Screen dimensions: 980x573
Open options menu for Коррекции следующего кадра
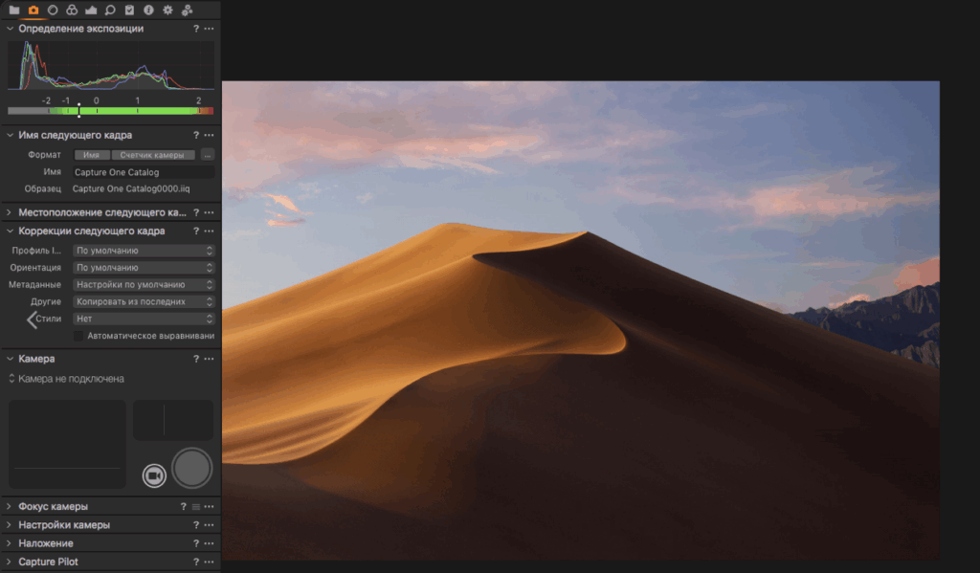coord(209,231)
